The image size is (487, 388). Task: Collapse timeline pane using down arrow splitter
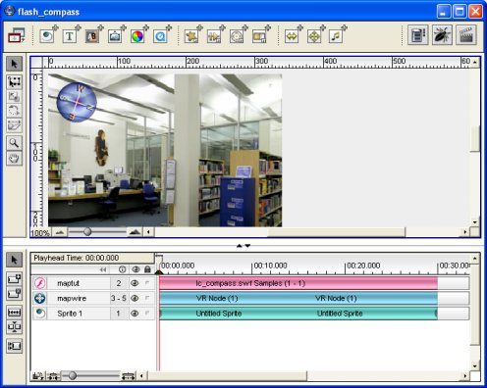point(247,246)
